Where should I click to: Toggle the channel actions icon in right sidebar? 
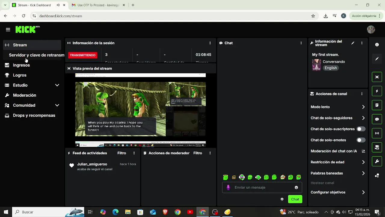(377, 147)
